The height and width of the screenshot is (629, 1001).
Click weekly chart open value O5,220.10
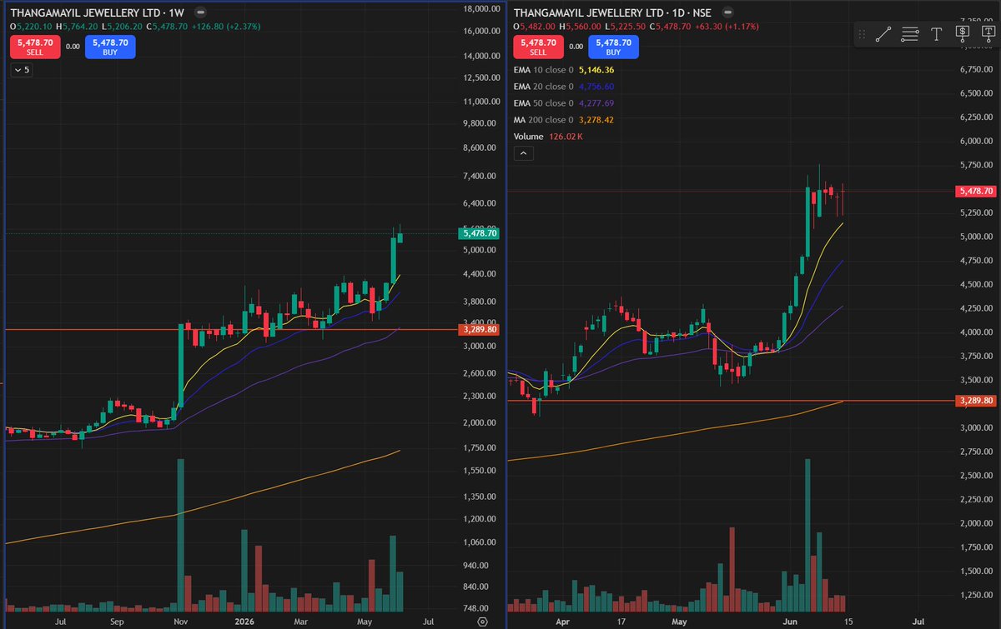click(29, 27)
